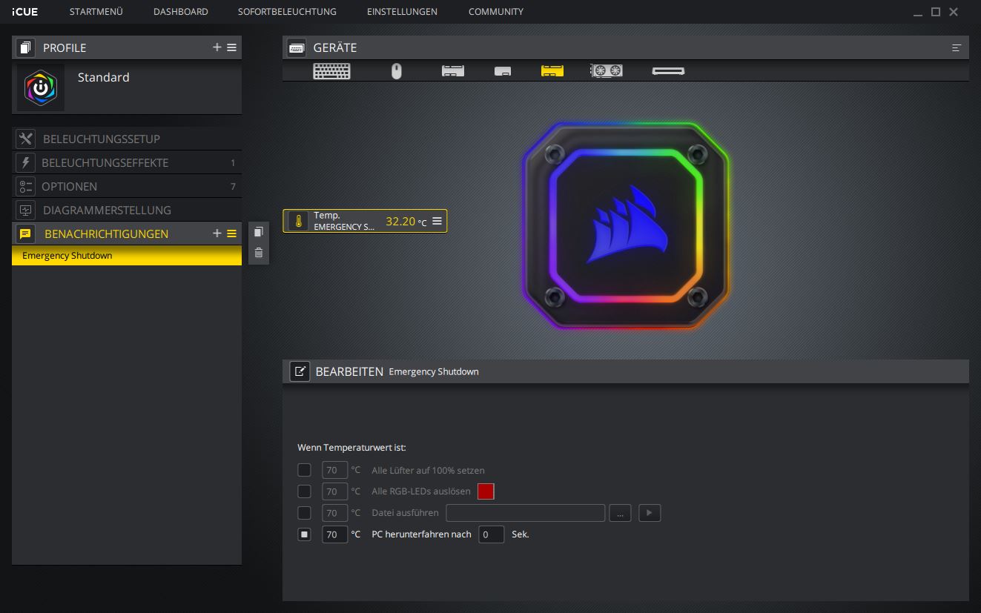This screenshot has height=613, width=981.
Task: Click the red RGB-LED color swatch
Action: (486, 491)
